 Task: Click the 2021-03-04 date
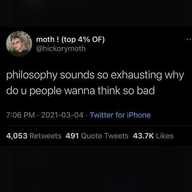62,115
